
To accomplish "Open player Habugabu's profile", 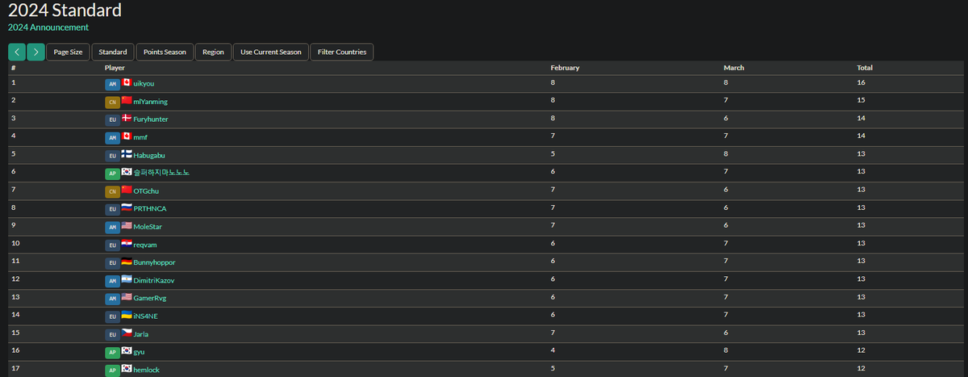I will [149, 155].
